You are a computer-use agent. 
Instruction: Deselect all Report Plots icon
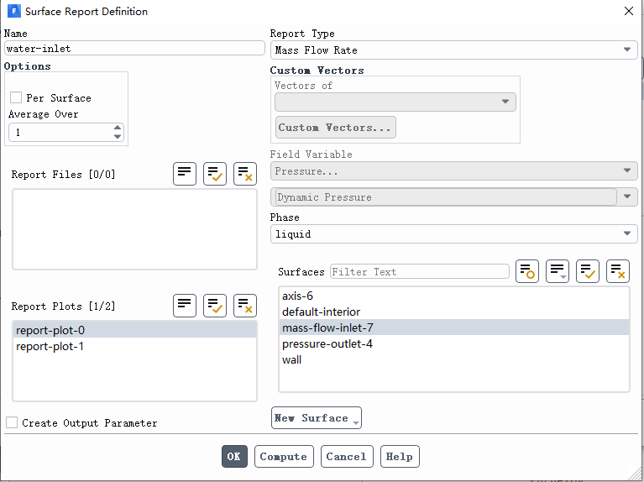tap(245, 306)
